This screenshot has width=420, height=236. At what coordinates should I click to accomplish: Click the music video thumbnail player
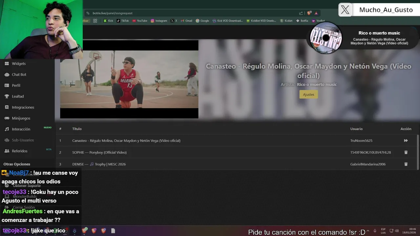[129, 79]
